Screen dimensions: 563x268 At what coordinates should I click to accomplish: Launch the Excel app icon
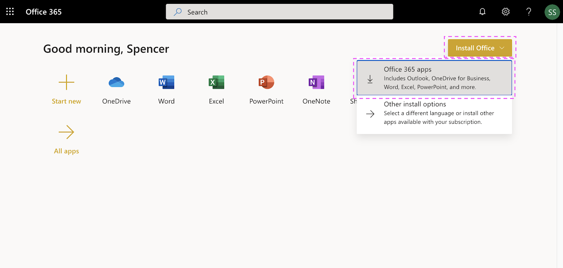[x=216, y=82]
